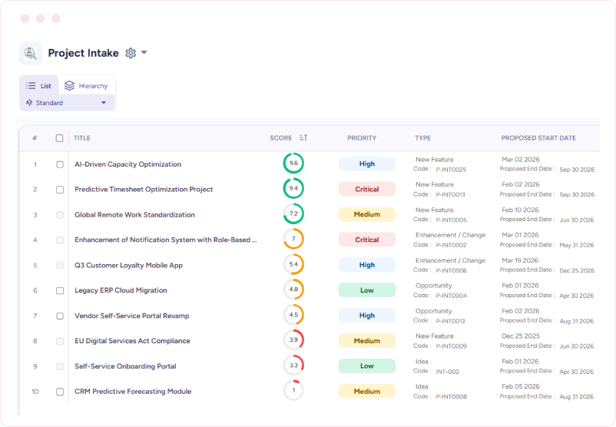Click Medium priority badge for Global Remote Work
This screenshot has height=427, width=616.
pos(367,214)
